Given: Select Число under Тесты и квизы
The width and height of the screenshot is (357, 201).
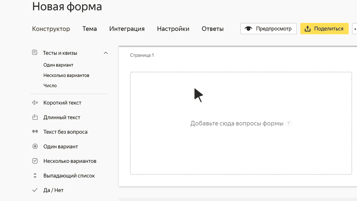Looking at the screenshot, I should click(50, 86).
